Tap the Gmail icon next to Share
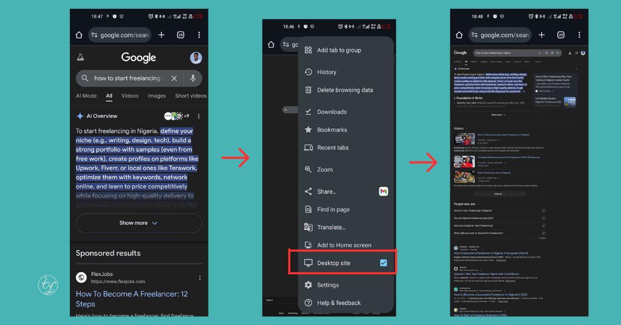The image size is (621, 325). point(383,191)
